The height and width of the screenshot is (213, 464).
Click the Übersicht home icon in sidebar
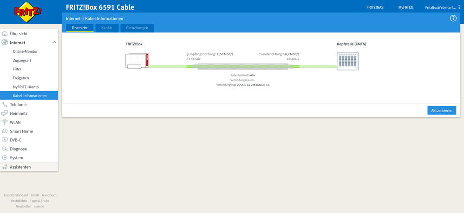pos(5,34)
